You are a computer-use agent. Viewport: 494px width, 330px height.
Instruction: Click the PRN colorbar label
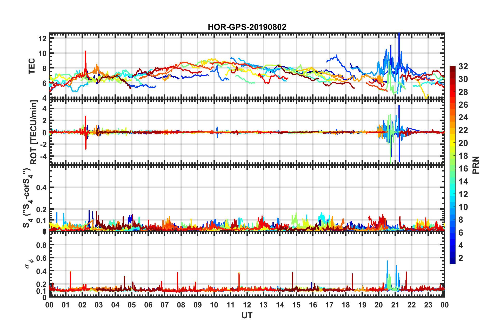click(476, 165)
